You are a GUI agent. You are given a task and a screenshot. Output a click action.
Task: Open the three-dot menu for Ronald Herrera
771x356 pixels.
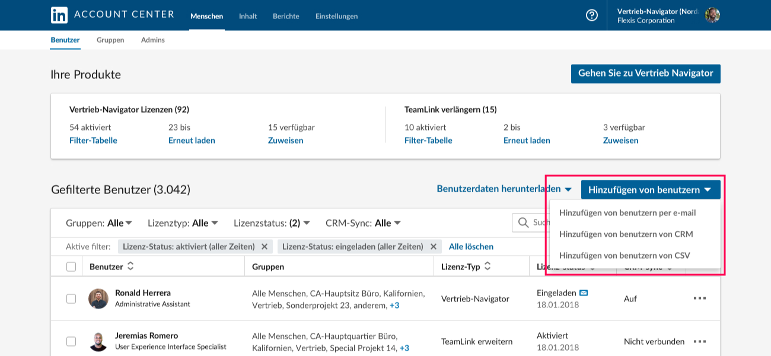click(700, 298)
